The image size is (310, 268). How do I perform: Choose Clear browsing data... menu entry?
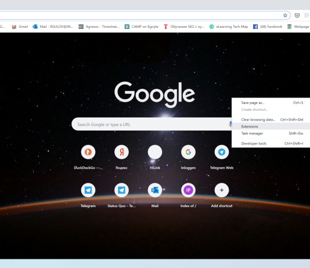pos(271,119)
